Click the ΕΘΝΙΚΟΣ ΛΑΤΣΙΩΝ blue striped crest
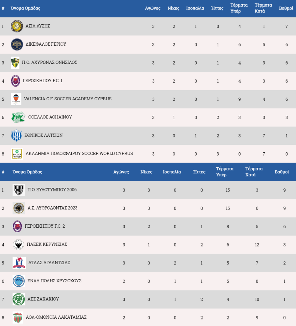296x326 pixels. [x=16, y=136]
